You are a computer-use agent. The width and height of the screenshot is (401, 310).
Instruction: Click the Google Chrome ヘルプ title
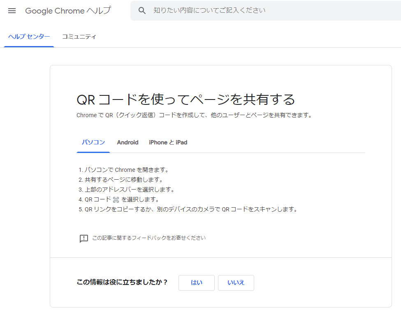pos(68,11)
